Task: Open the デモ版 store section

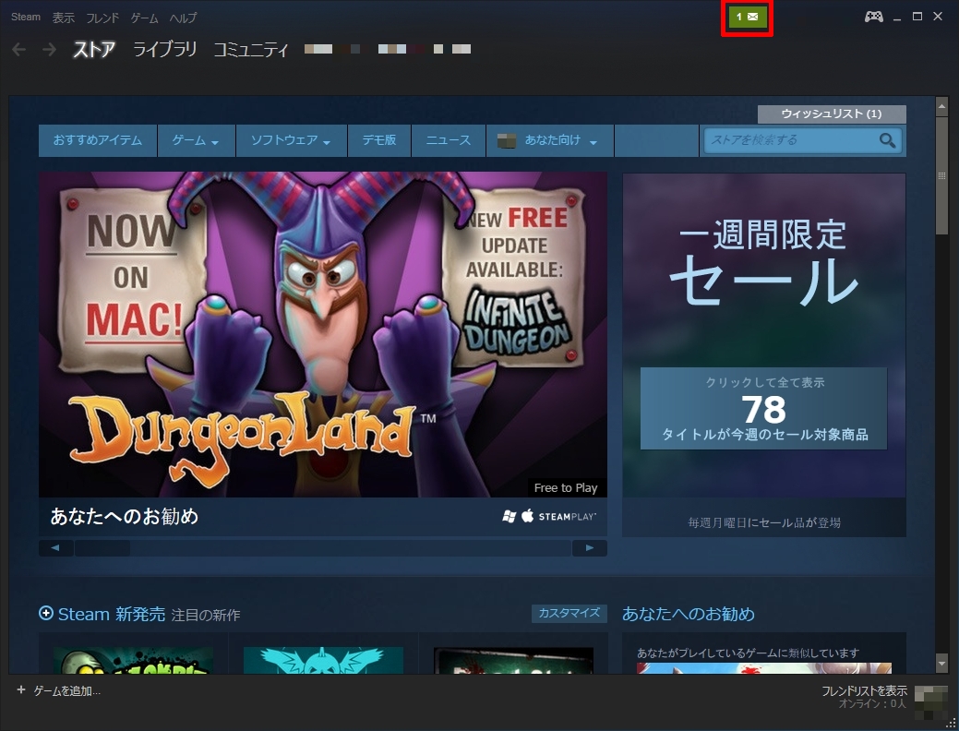Action: pyautogui.click(x=379, y=140)
